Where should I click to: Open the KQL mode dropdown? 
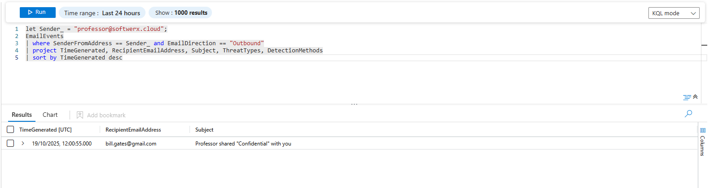[674, 13]
